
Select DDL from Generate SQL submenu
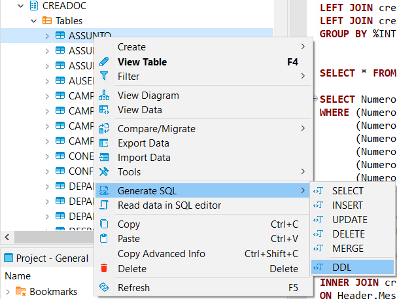click(x=341, y=267)
